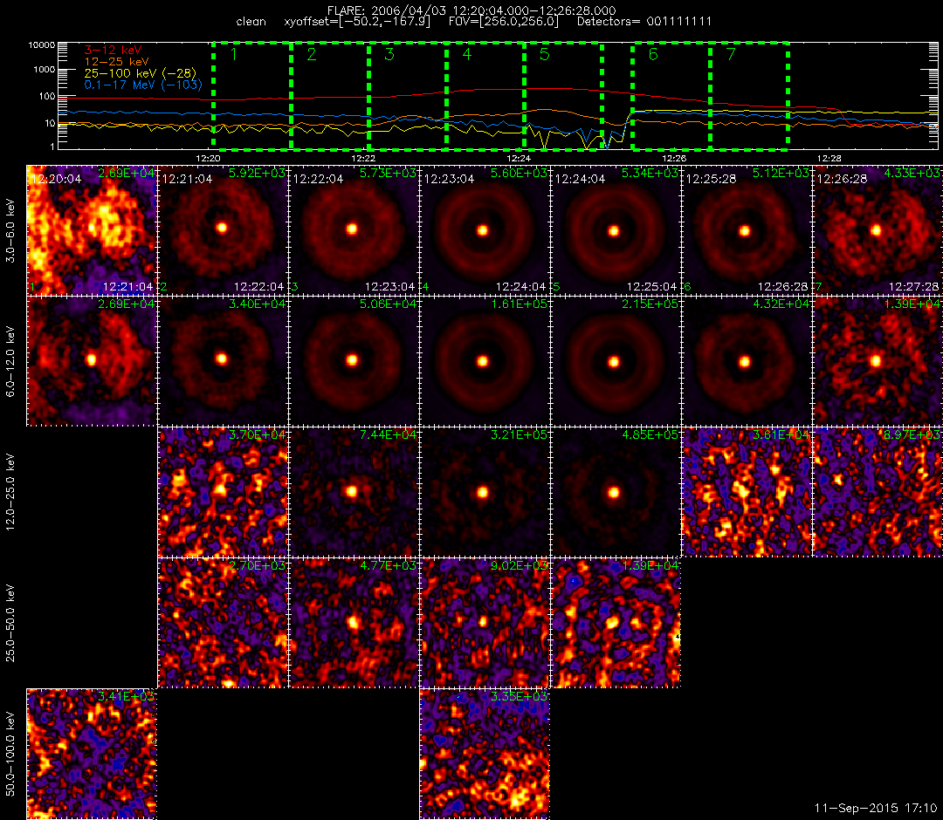The image size is (943, 820).
Task: Click the '12:27:28' end time label
Action: click(x=913, y=286)
